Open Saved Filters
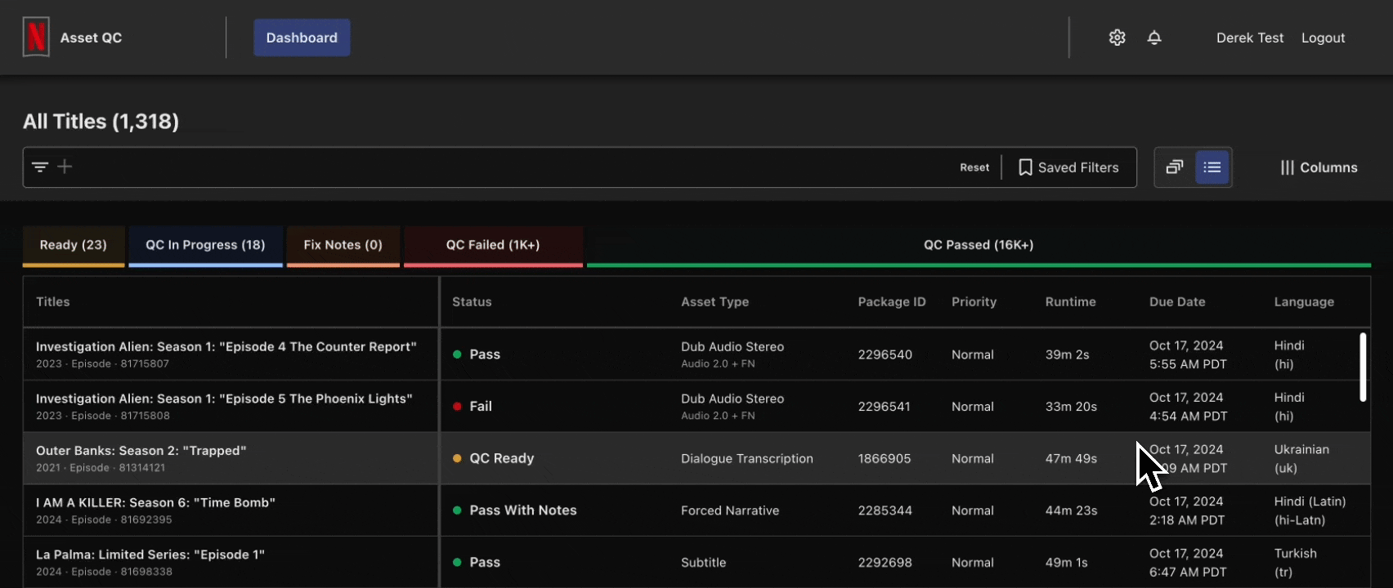The image size is (1393, 588). tap(1068, 167)
